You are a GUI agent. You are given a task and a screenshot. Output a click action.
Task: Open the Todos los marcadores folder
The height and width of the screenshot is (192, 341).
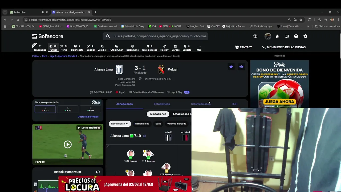327,26
